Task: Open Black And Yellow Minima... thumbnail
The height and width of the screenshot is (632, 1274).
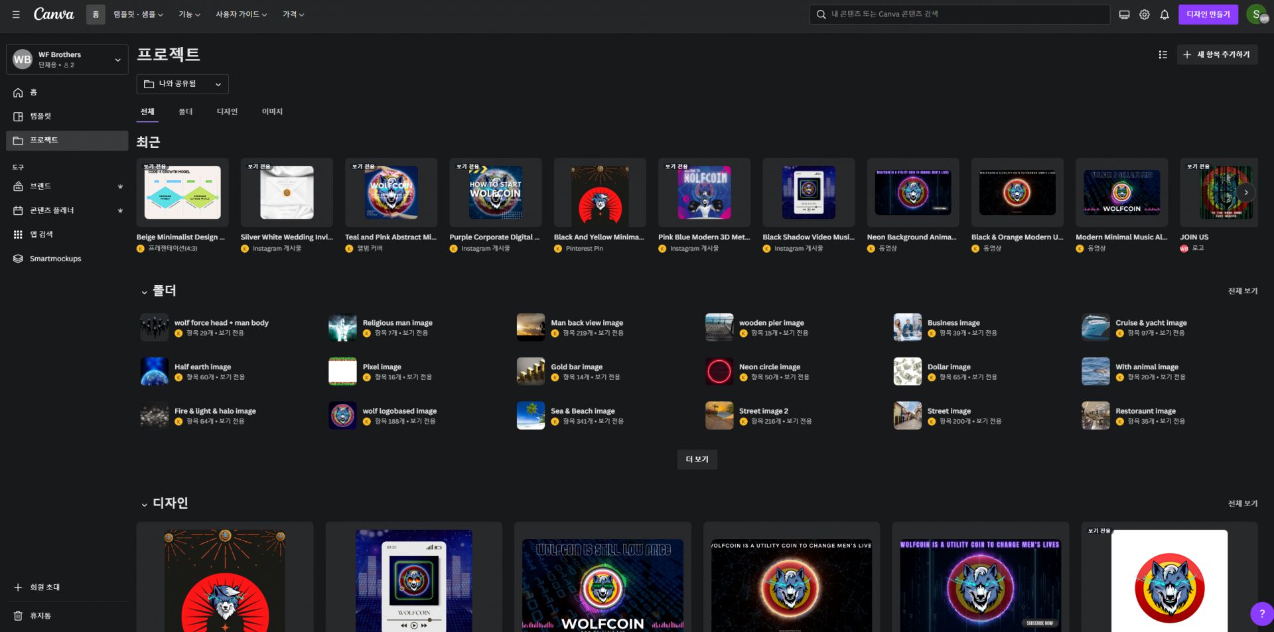Action: coord(600,192)
